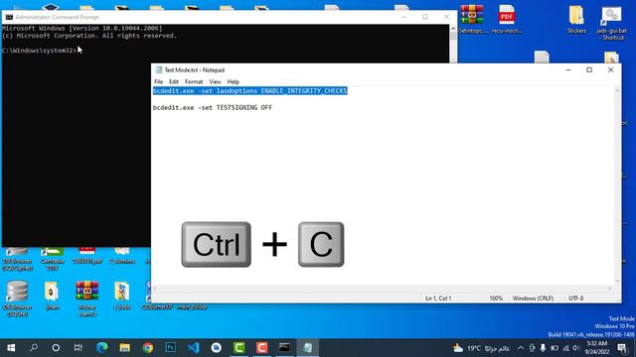The height and width of the screenshot is (357, 636).
Task: Click the microphone tray icon
Action: (x=544, y=348)
